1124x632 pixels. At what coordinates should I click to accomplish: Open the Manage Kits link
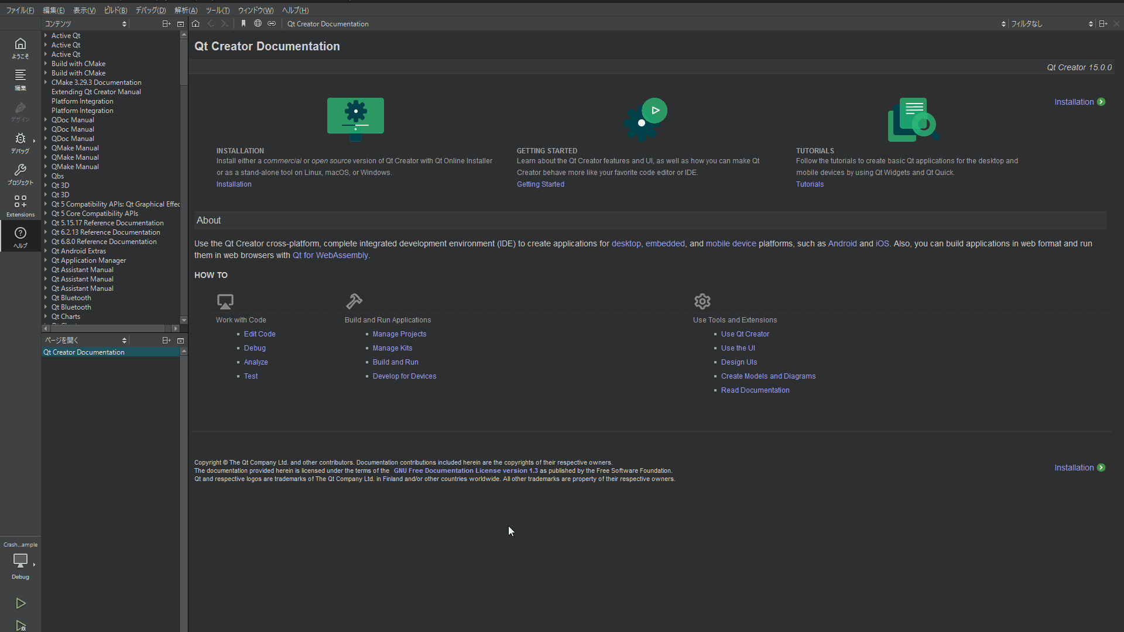392,348
